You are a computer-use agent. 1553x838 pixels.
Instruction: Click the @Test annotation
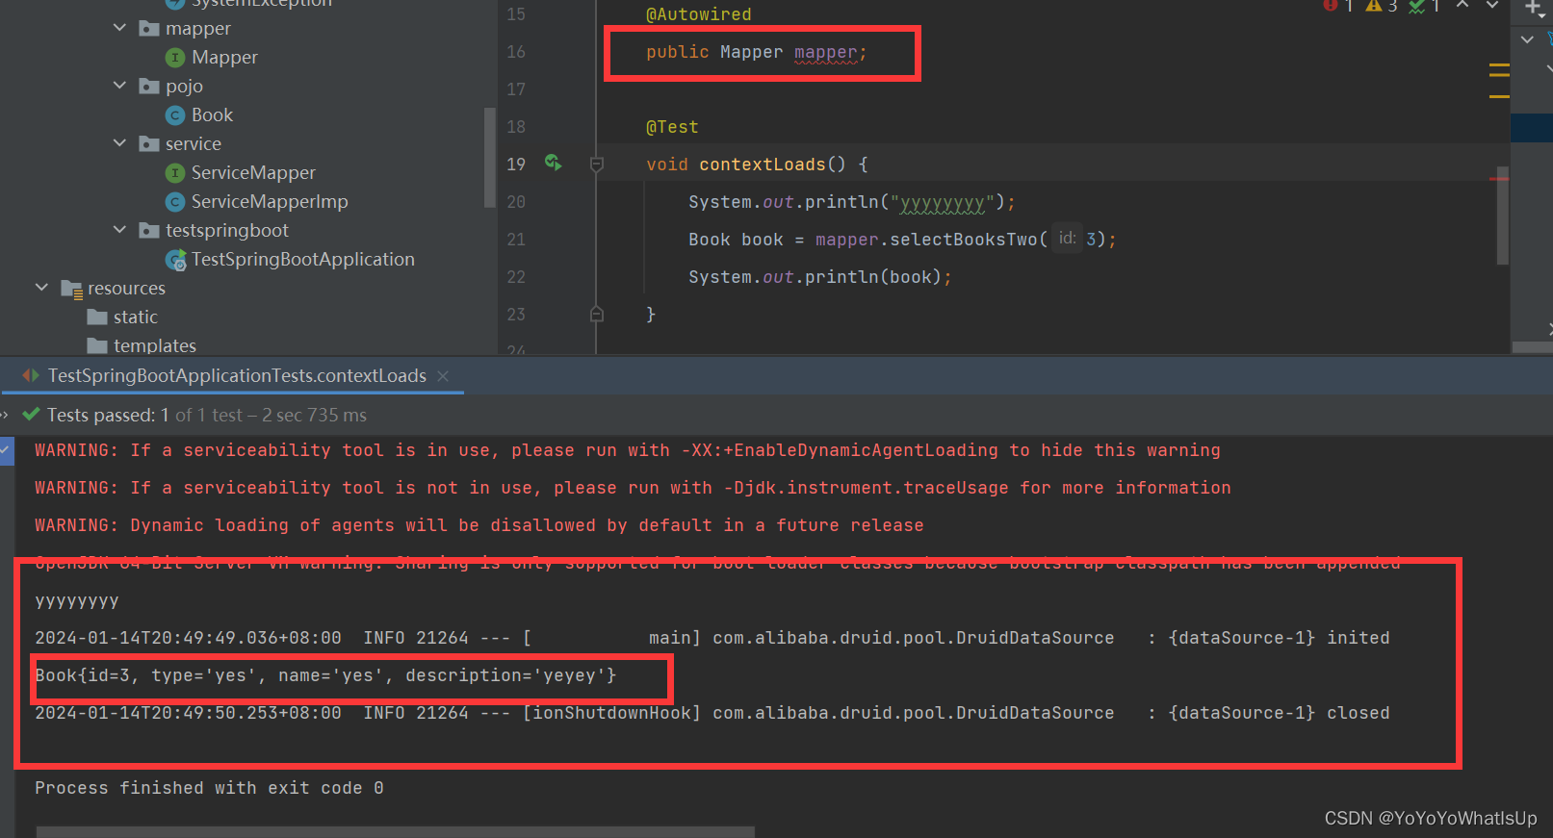(x=672, y=127)
